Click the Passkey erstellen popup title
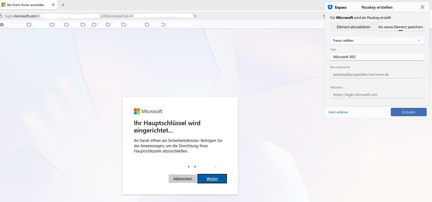 377,7
